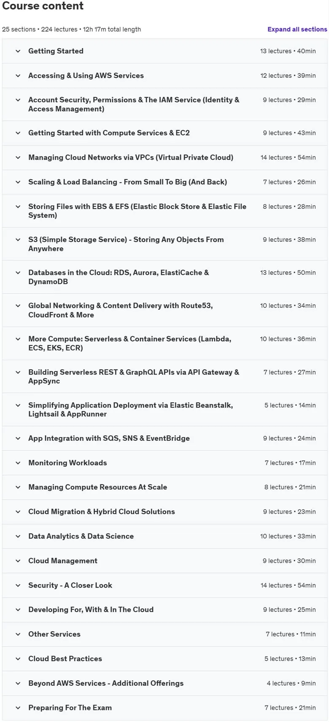
Task: Expand chevron beside Data Analytics & Data Science
Action: tap(18, 536)
